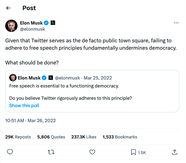Click the X affiliation badge in header
The width and height of the screenshot is (186, 163).
coord(53,23)
